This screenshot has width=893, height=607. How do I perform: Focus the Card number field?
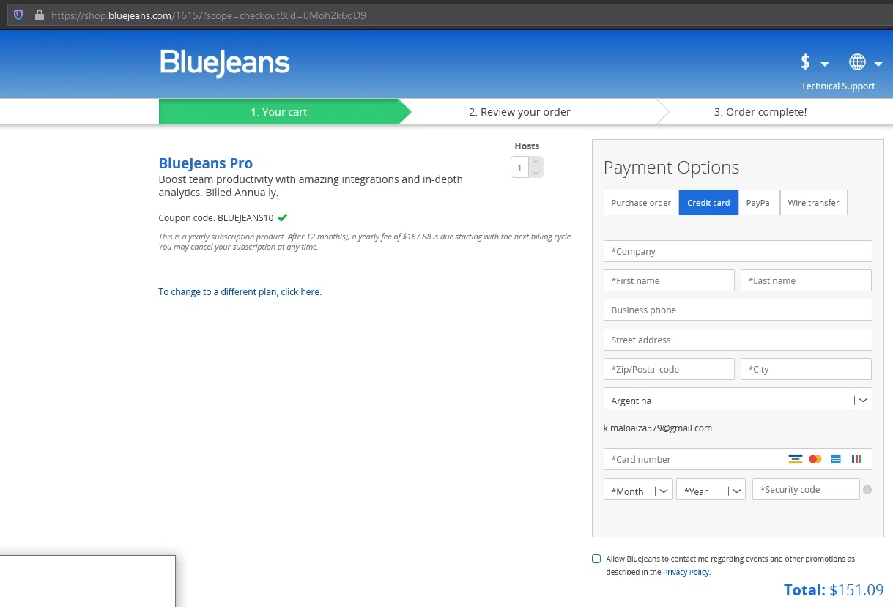click(738, 459)
